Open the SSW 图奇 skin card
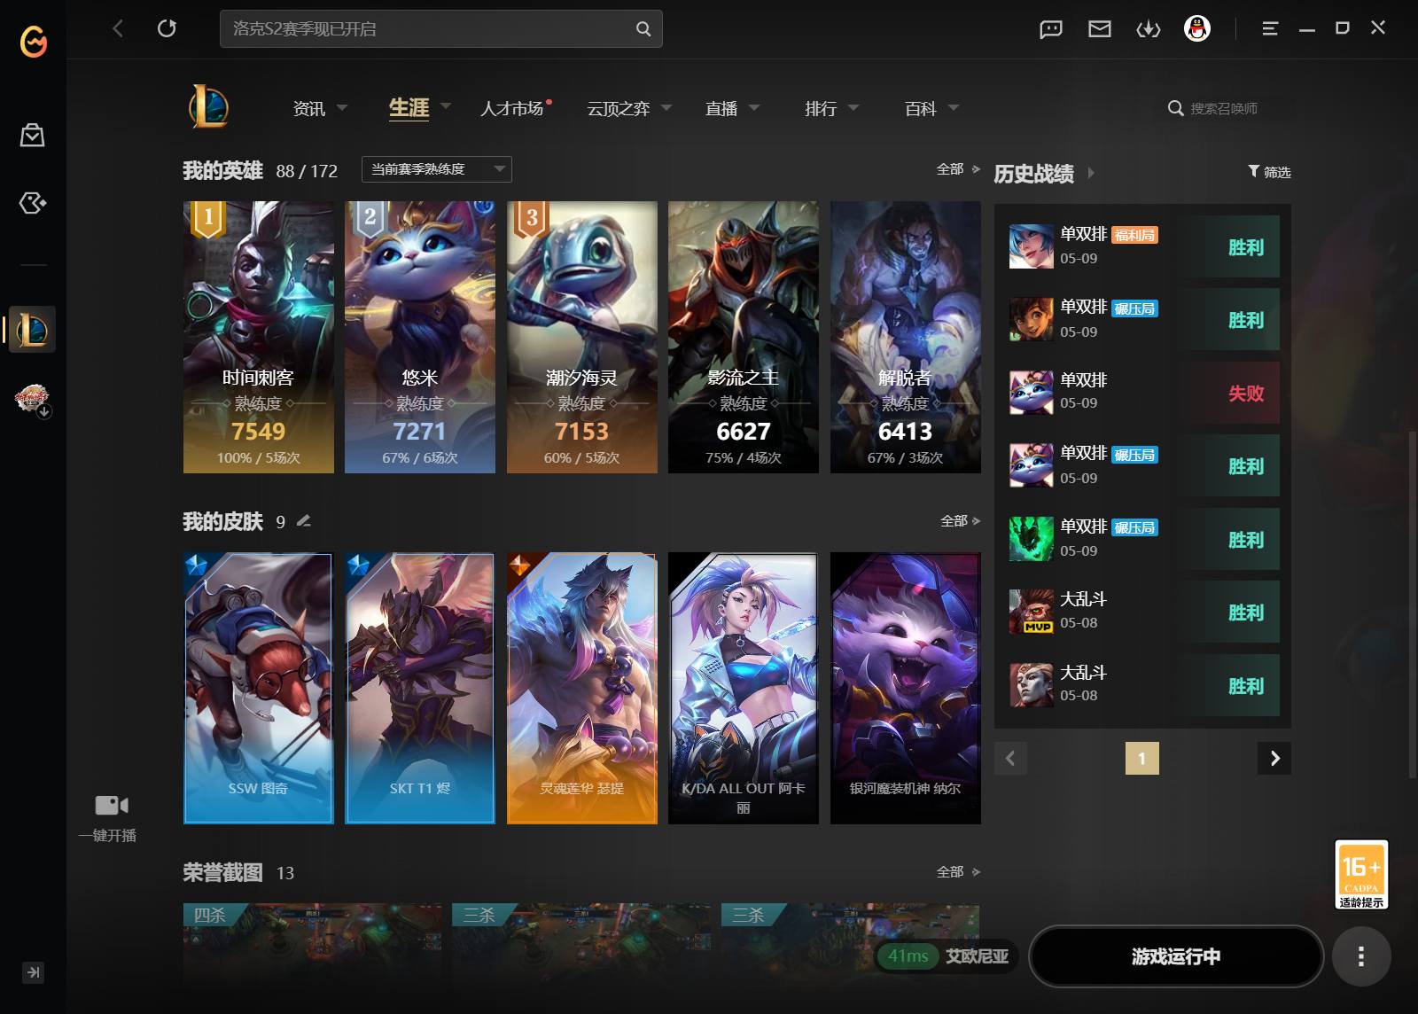 [x=259, y=688]
